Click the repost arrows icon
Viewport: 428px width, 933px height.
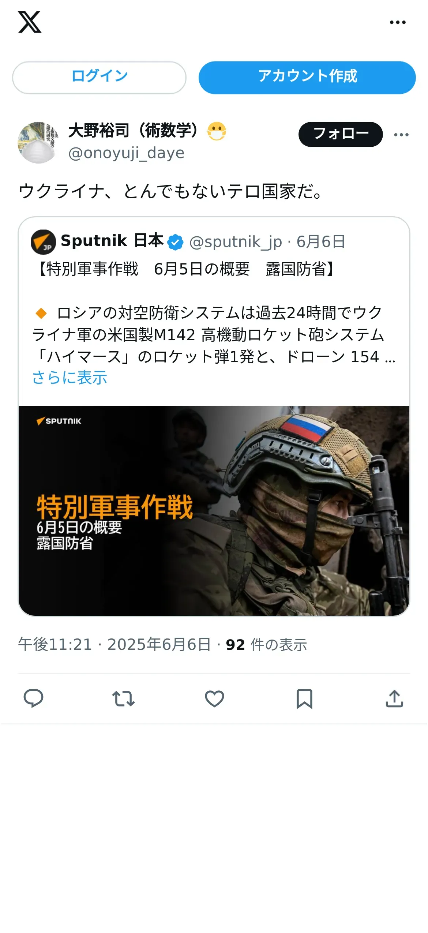[123, 698]
